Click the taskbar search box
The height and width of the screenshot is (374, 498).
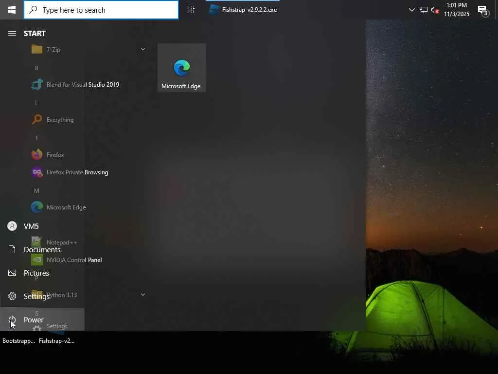(101, 10)
